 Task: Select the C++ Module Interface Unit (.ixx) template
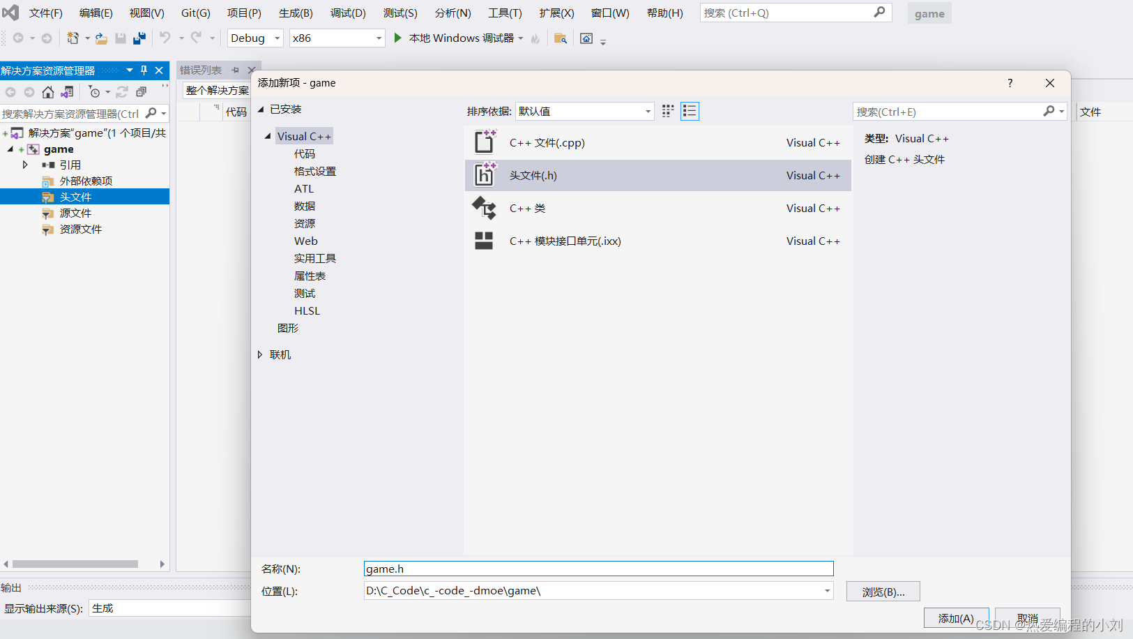[x=657, y=241]
